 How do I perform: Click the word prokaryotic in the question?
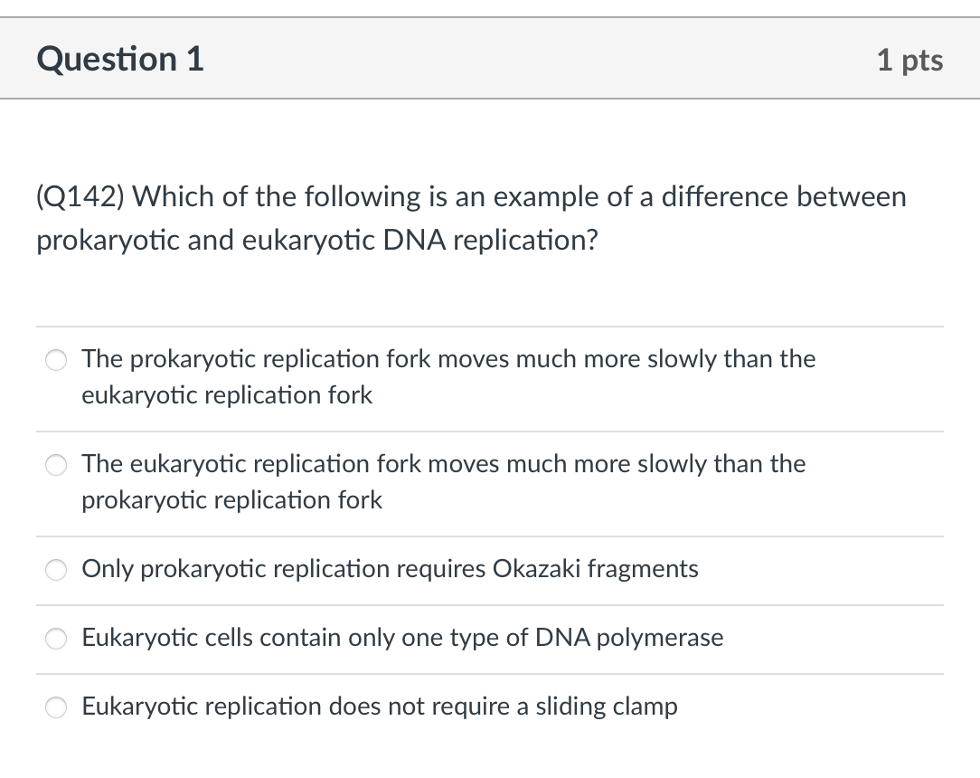(x=99, y=241)
